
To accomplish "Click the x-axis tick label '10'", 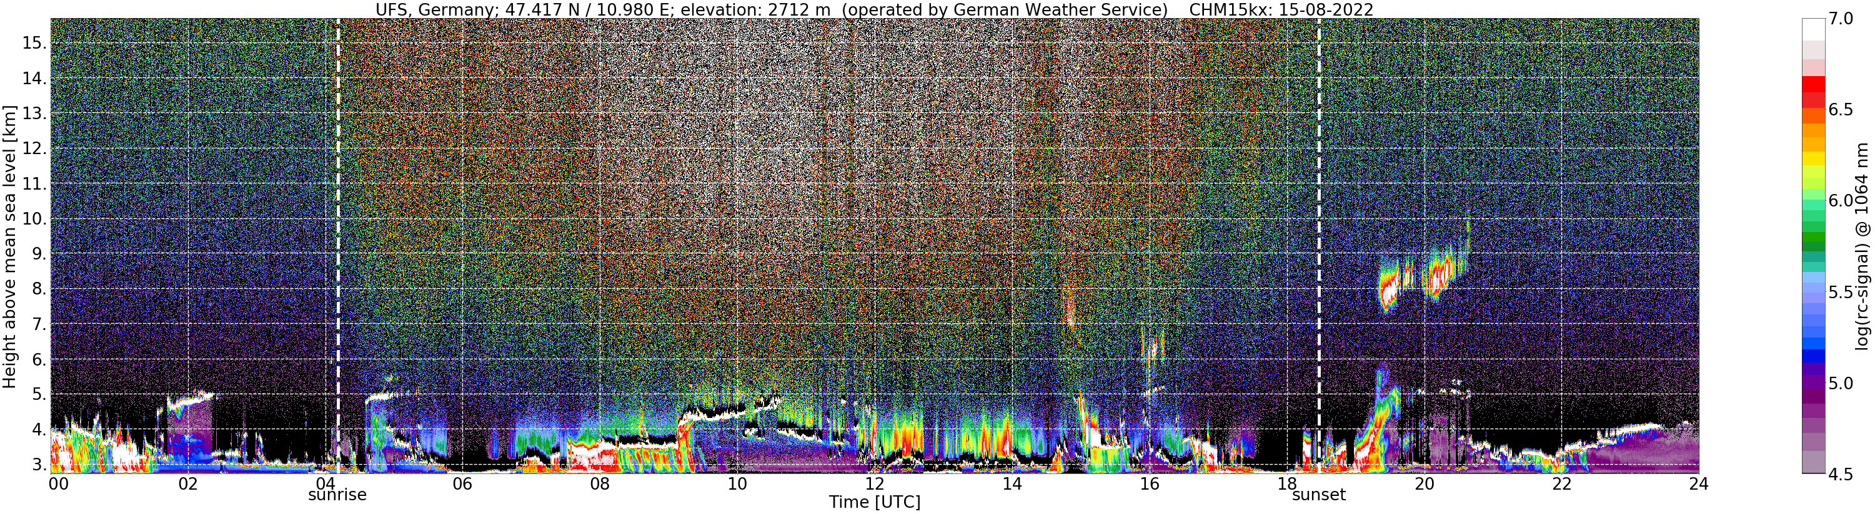I will [737, 483].
